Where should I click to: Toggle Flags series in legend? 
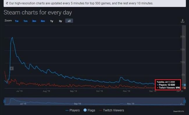(89, 110)
